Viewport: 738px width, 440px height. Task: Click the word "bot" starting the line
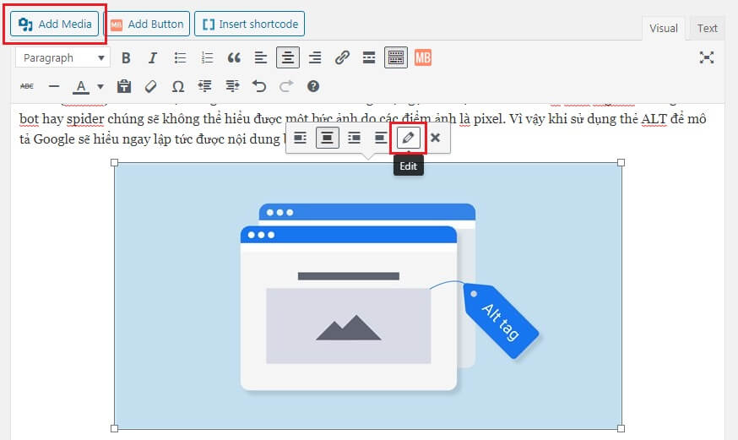pyautogui.click(x=28, y=118)
